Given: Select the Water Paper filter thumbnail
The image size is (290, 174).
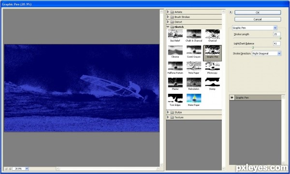Looking at the screenshot, I should [194, 98].
